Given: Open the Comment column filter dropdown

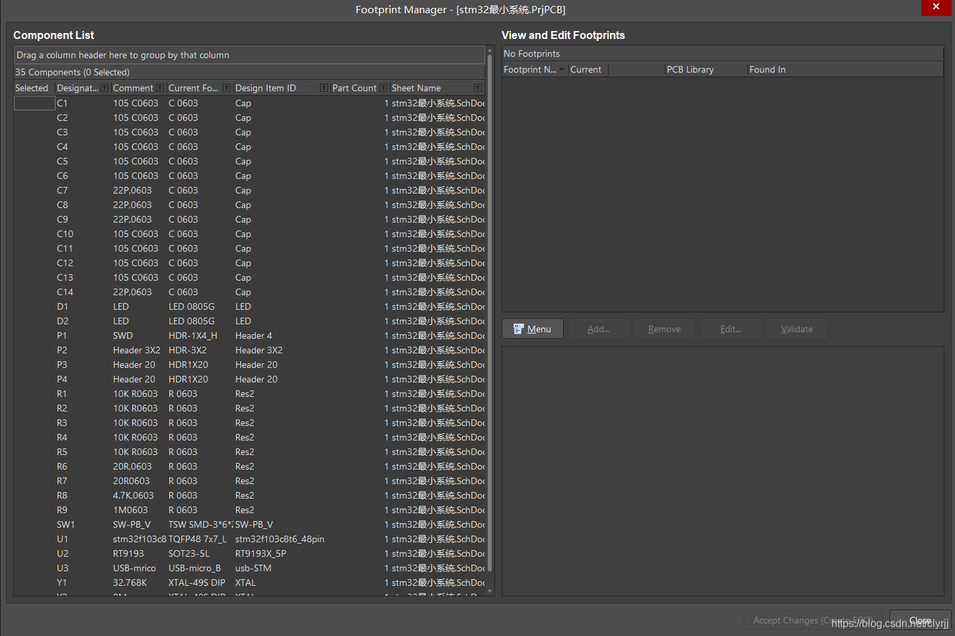Looking at the screenshot, I should tap(160, 88).
